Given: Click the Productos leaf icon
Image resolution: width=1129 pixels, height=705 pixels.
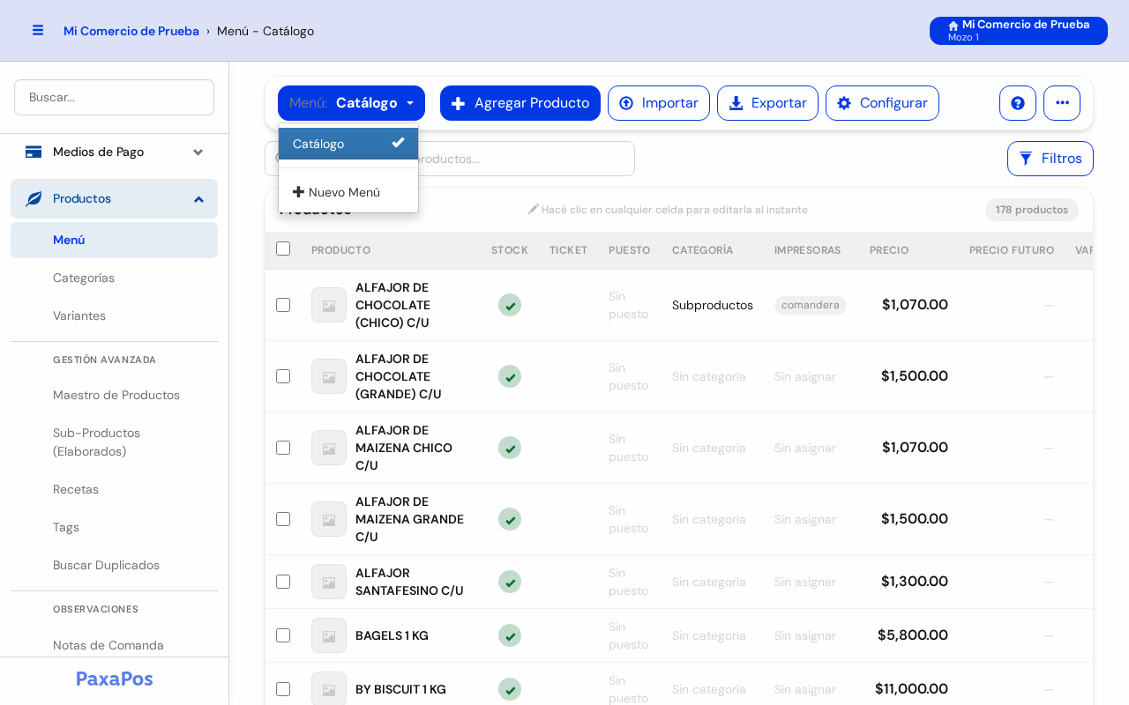Looking at the screenshot, I should pyautogui.click(x=34, y=198).
